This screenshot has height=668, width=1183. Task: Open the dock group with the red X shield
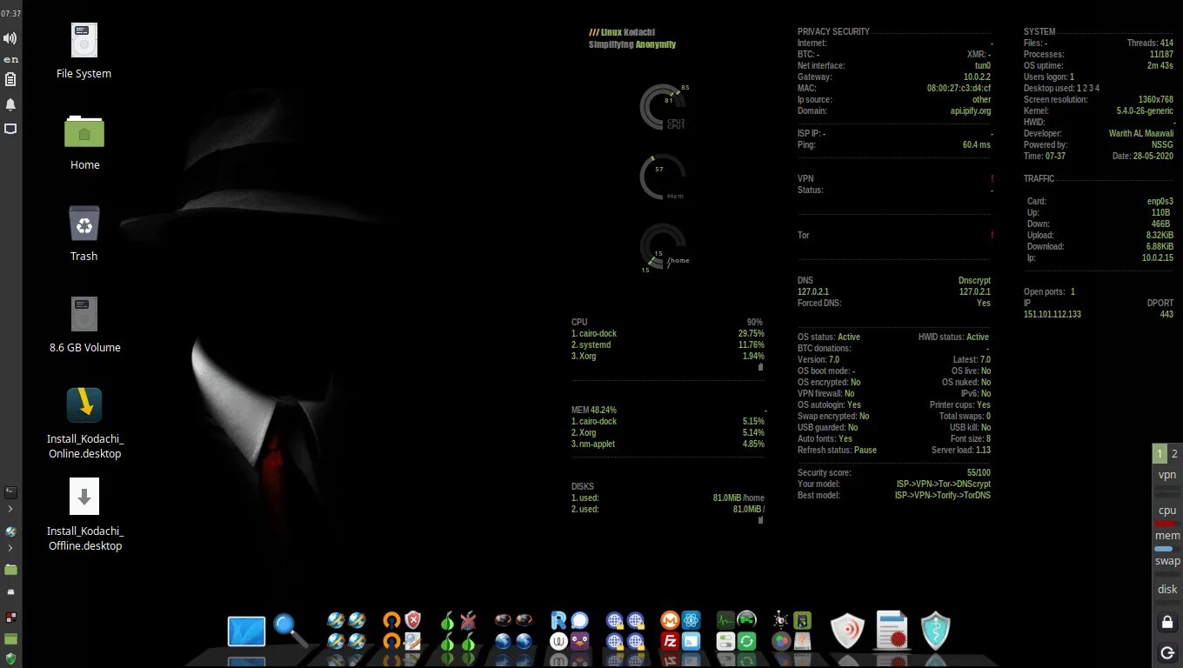pos(402,631)
